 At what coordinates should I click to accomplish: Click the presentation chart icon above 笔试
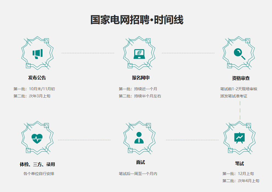pos(239,138)
